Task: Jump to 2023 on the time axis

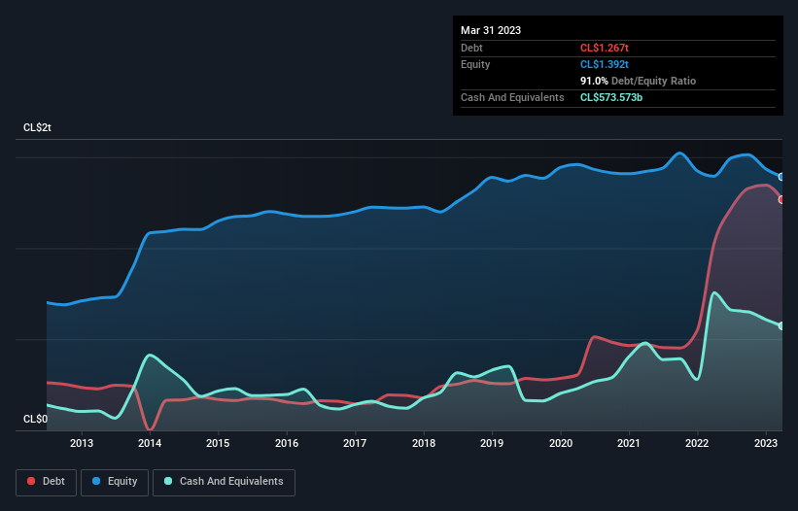Action: (766, 444)
